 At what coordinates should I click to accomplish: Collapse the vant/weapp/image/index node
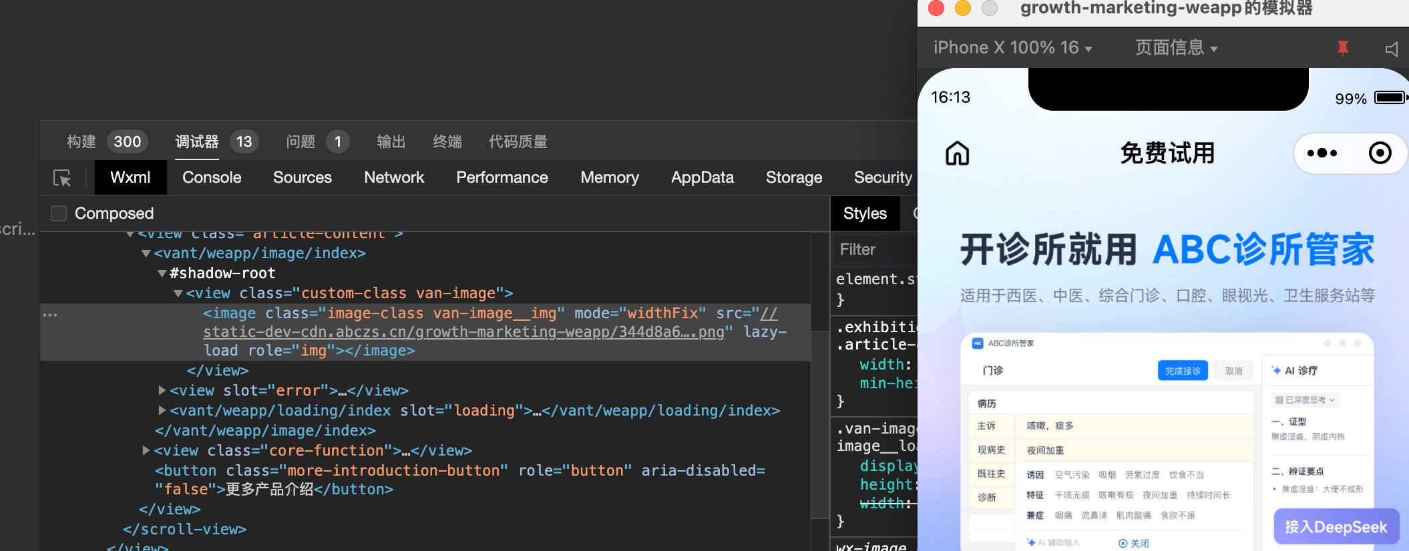146,253
